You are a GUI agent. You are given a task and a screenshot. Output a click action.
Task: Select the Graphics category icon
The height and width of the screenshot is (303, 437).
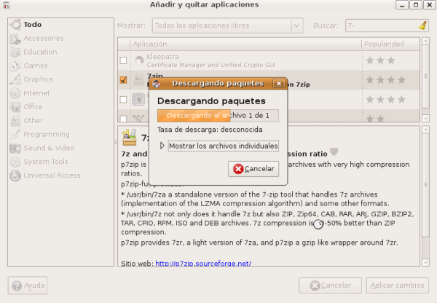pyautogui.click(x=15, y=79)
